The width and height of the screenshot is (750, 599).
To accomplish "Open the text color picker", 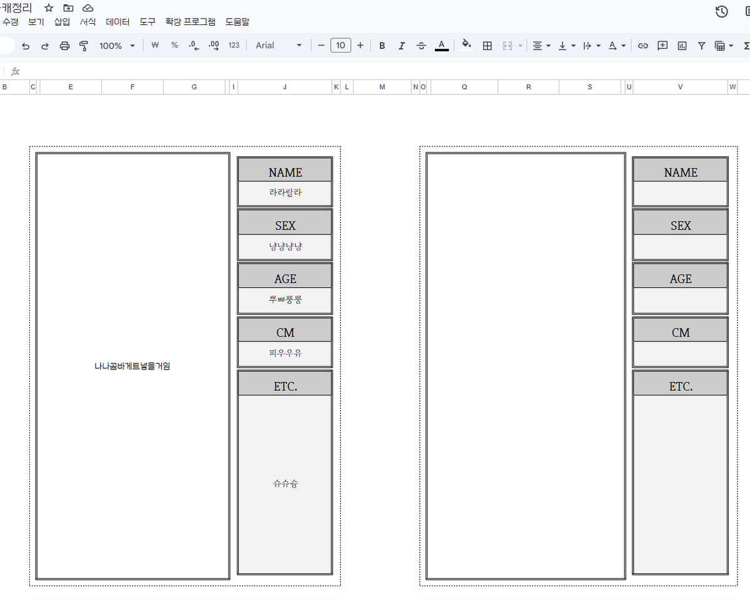I will click(441, 46).
